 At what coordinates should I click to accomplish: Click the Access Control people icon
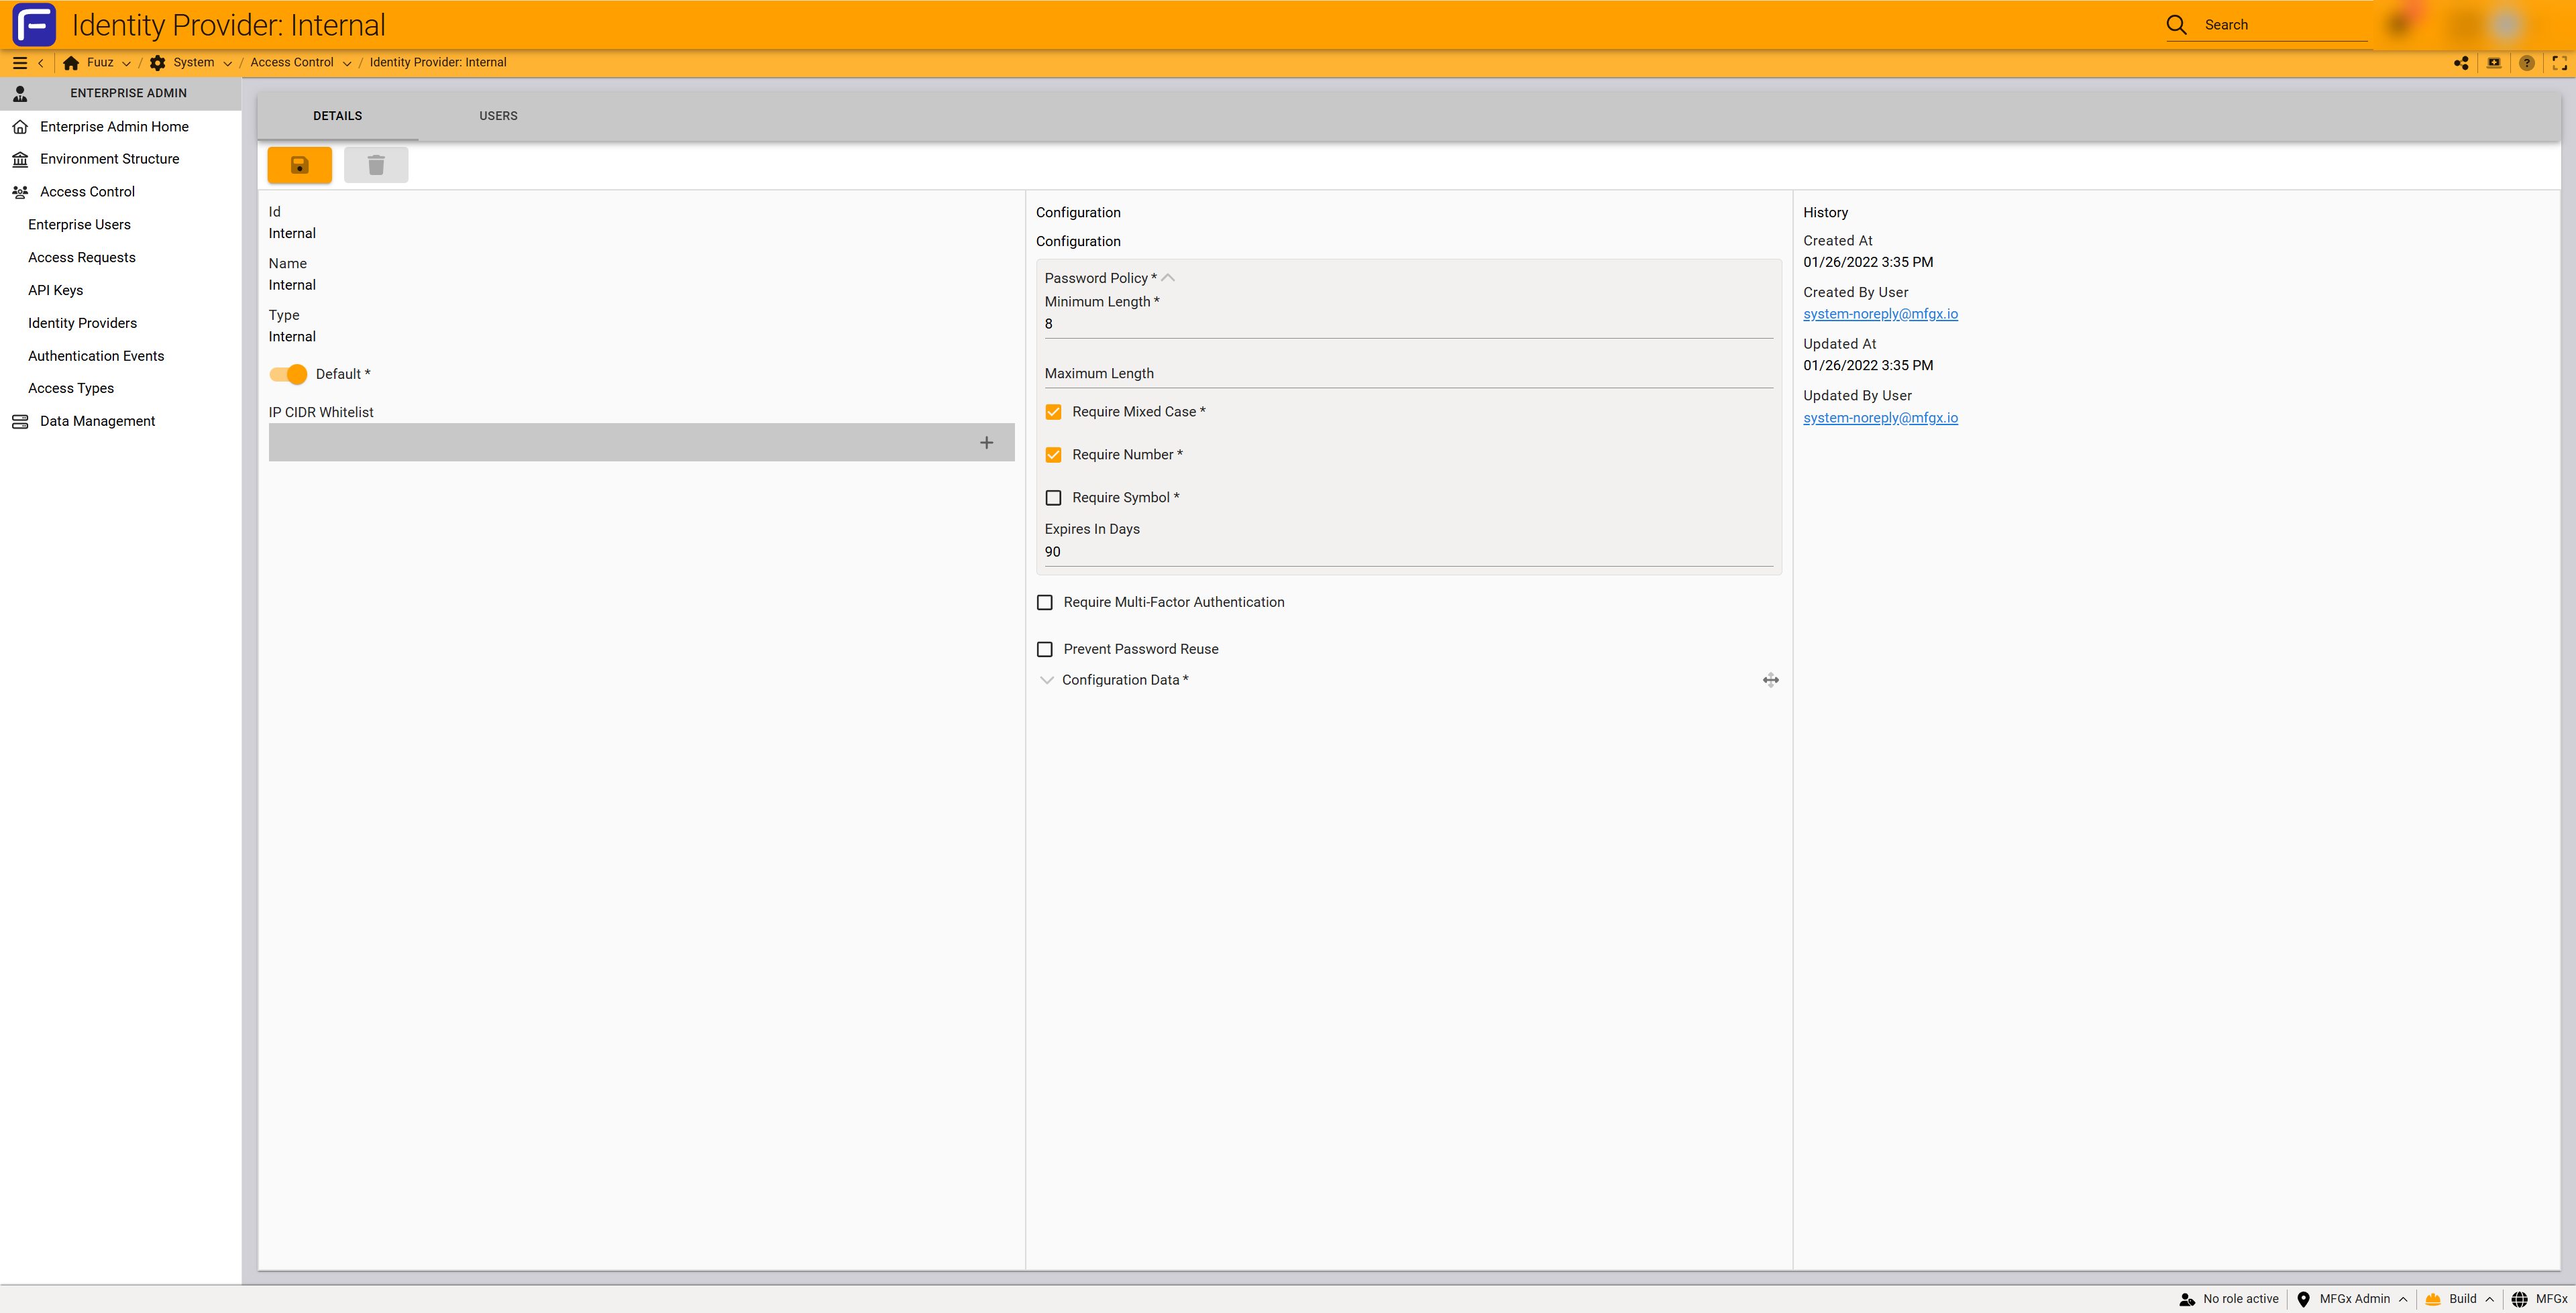click(x=20, y=192)
